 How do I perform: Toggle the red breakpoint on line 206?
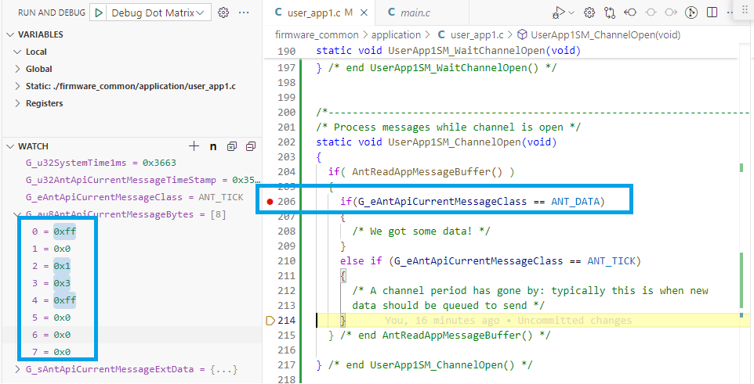(270, 202)
